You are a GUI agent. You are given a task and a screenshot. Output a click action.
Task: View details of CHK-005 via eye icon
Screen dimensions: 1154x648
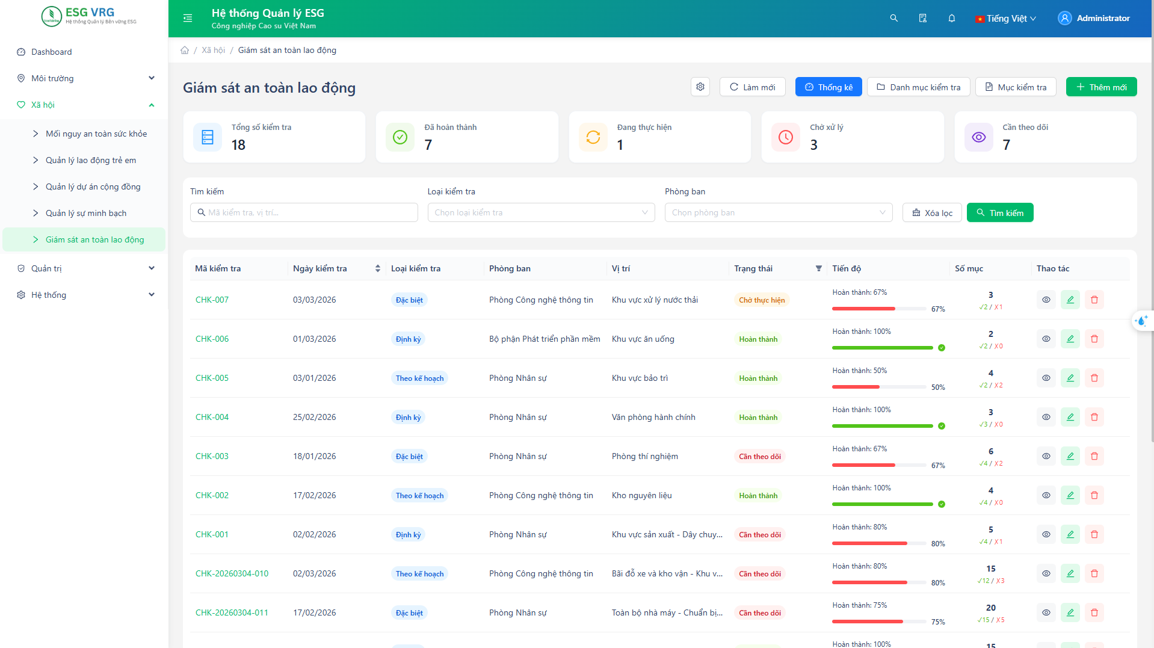click(1046, 378)
